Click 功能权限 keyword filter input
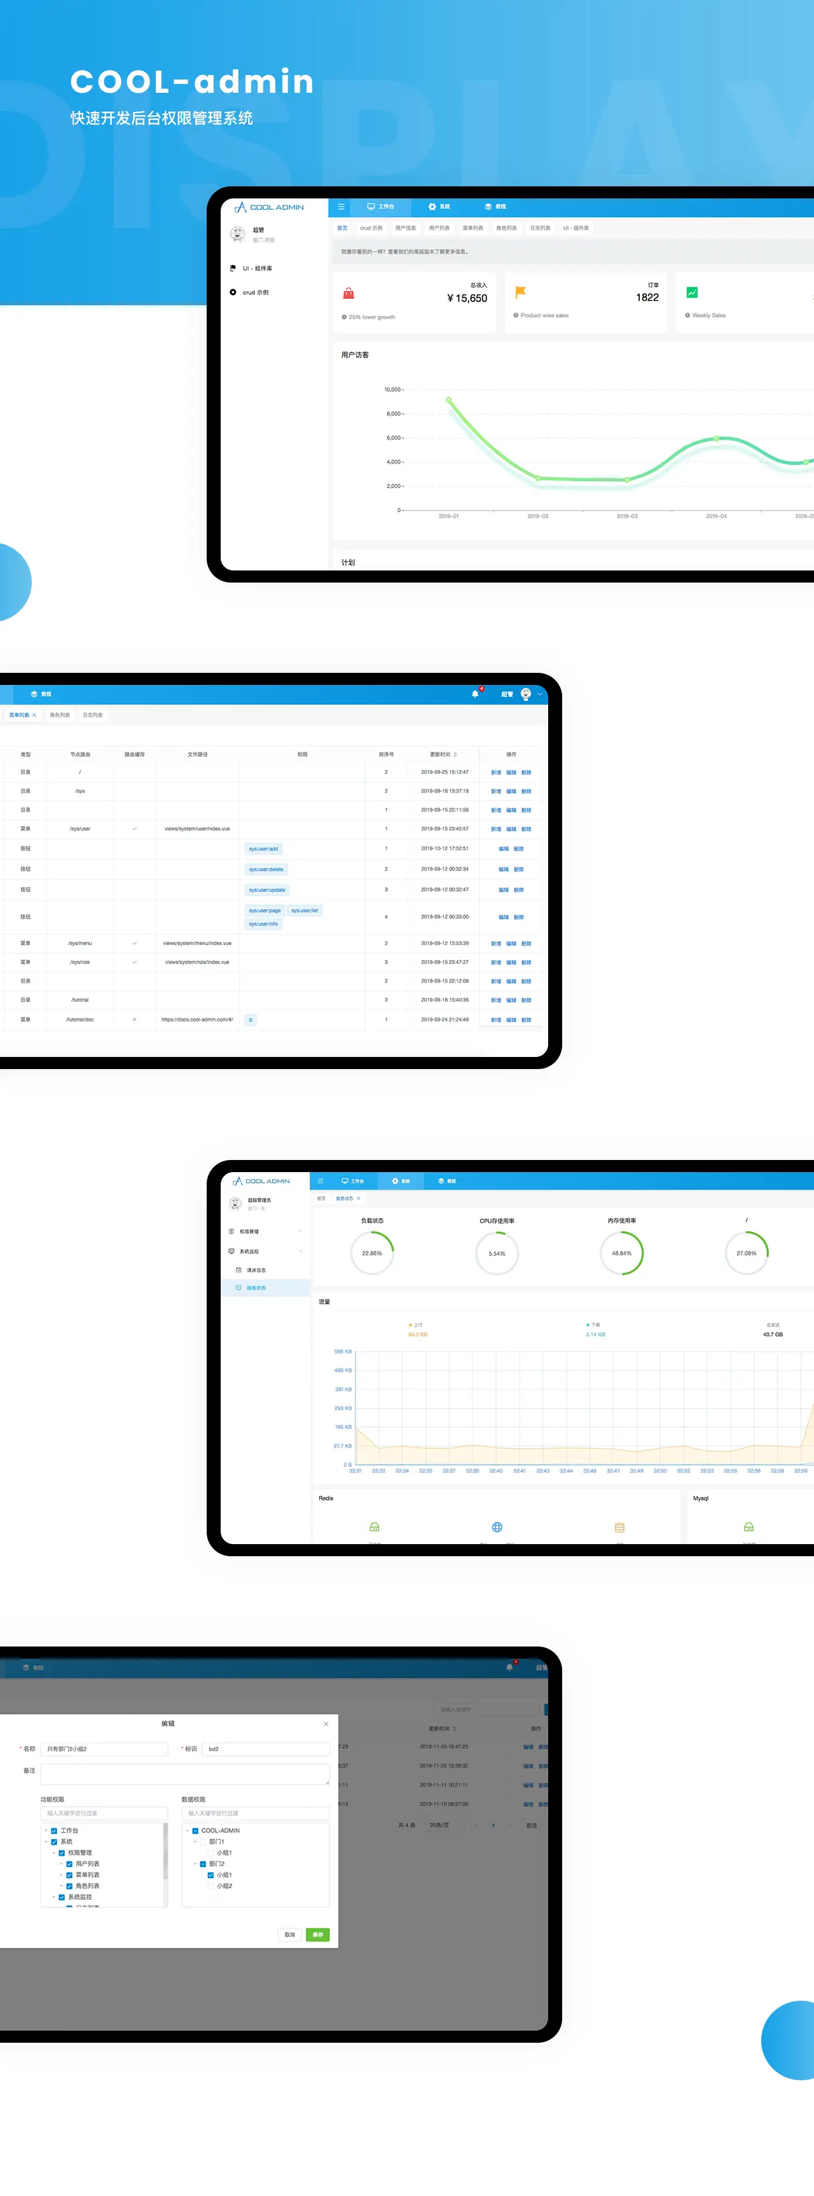Viewport: 814px width, 2196px height. click(x=104, y=1813)
